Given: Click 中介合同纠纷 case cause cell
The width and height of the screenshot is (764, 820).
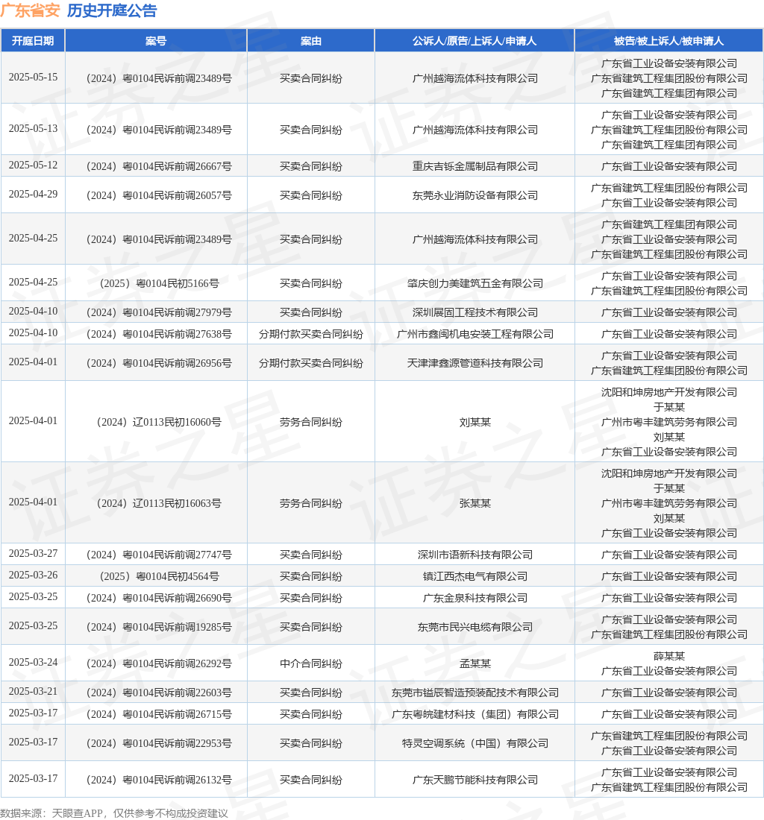Looking at the screenshot, I should (311, 663).
